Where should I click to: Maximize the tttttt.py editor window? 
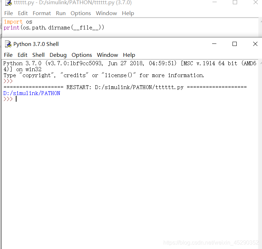235,2
